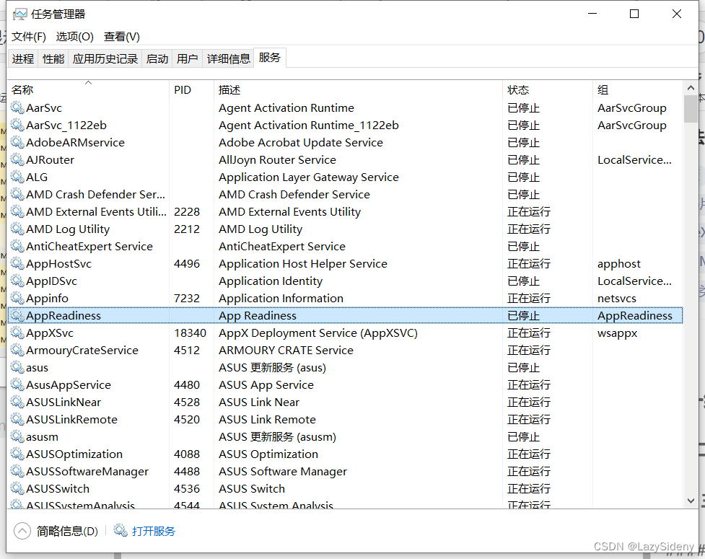
Task: Click the gear icon beside the asus service
Action: click(17, 367)
